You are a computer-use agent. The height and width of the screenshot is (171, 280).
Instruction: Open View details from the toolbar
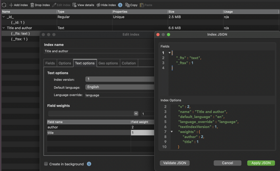tap(83, 5)
